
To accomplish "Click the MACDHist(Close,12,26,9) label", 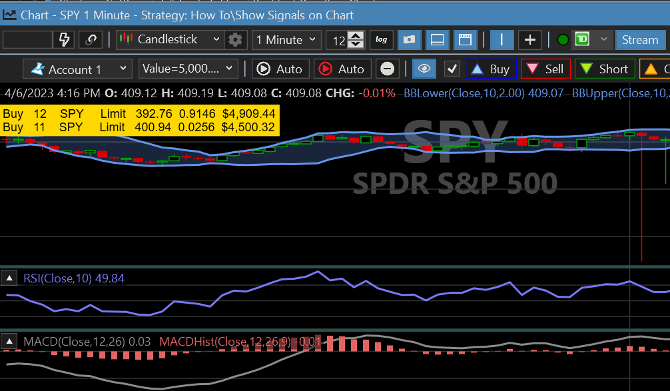I will 240,342.
